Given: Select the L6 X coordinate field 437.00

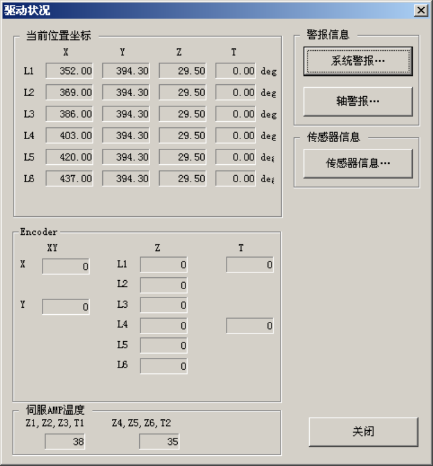Looking at the screenshot, I should [69, 178].
